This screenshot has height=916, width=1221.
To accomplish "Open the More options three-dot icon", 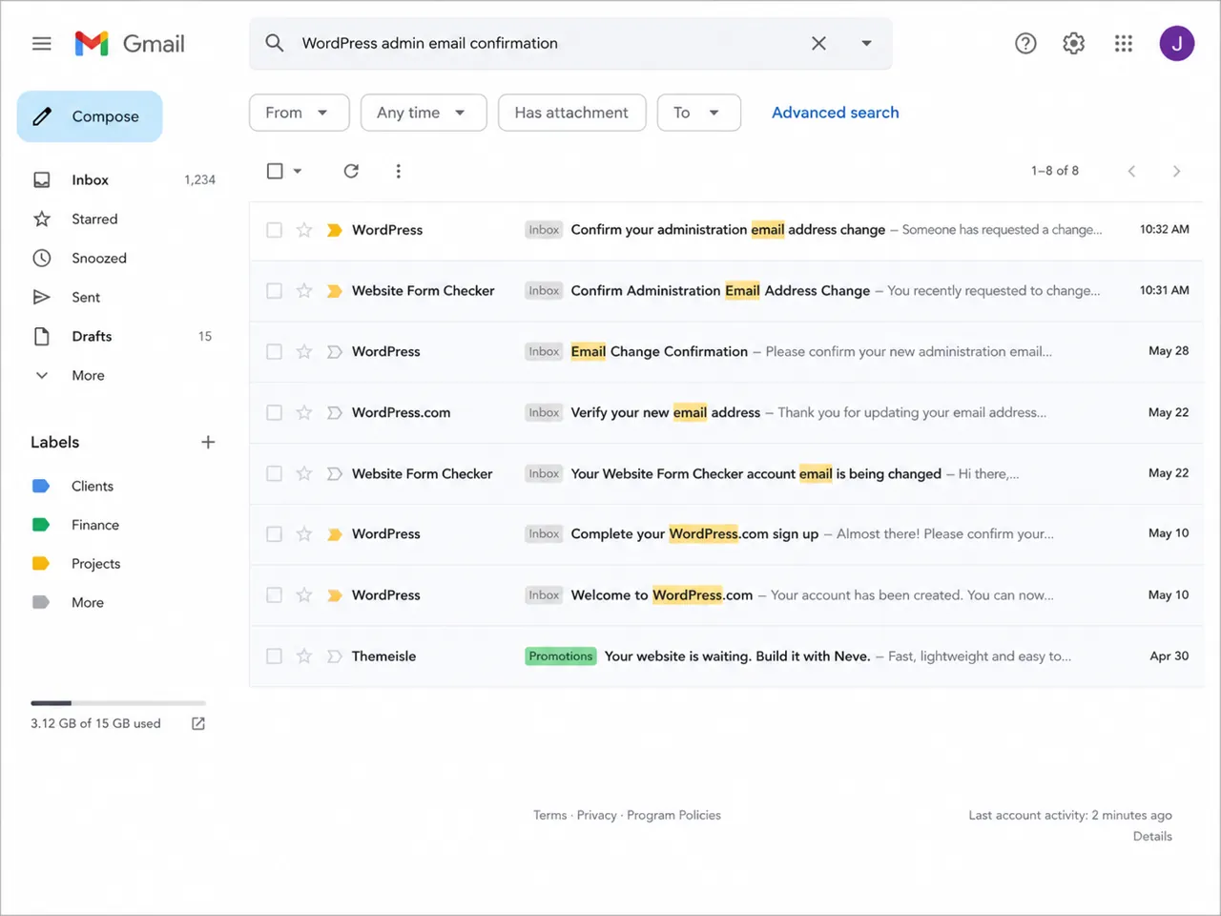I will [398, 171].
